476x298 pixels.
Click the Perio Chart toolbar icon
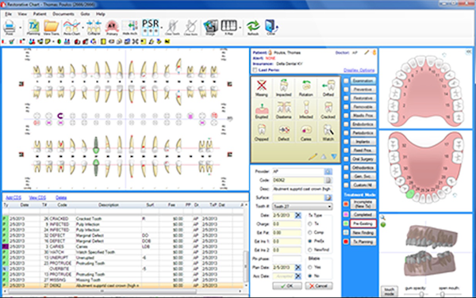(71, 28)
